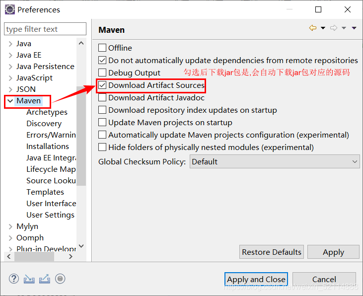Select the Maven tree item
The height and width of the screenshot is (296, 363).
[x=28, y=101]
